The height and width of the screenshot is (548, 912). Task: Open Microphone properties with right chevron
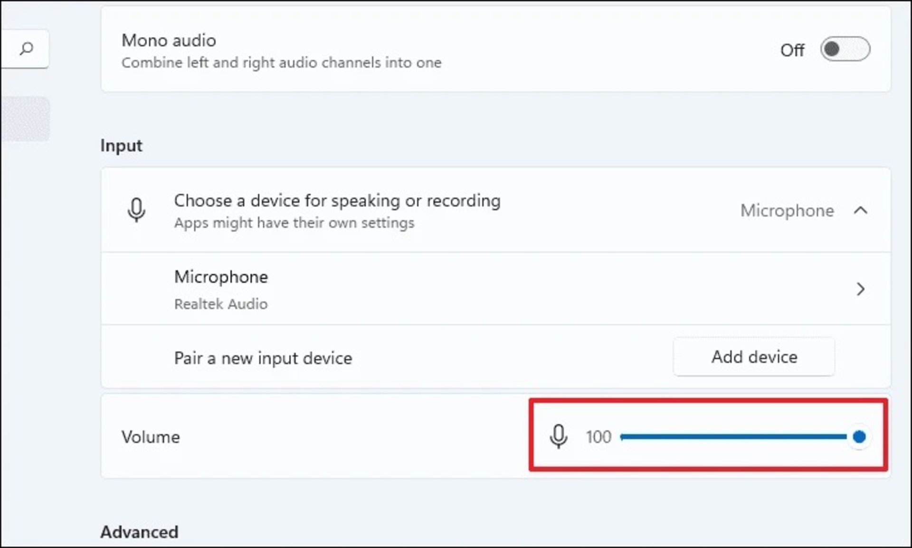point(860,289)
